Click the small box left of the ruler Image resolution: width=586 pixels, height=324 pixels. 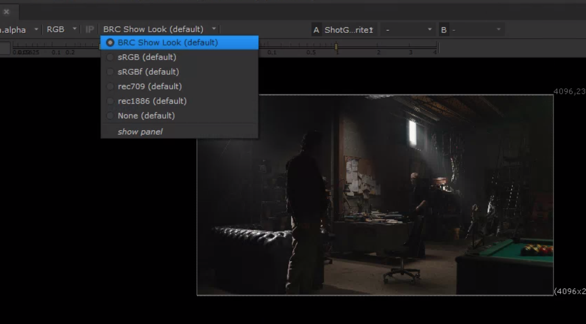5,49
